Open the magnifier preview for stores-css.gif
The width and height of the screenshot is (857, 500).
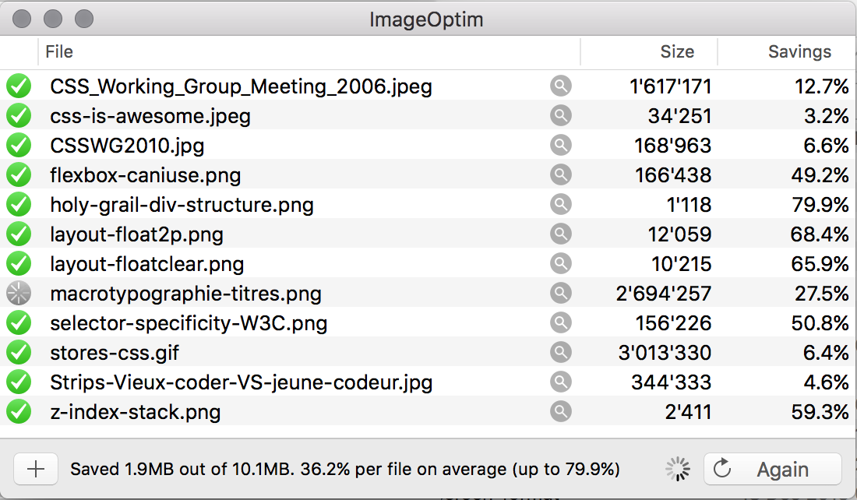coord(561,352)
